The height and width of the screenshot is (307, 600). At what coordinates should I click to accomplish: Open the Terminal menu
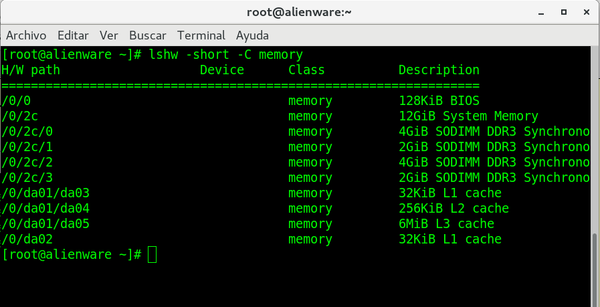(x=201, y=35)
